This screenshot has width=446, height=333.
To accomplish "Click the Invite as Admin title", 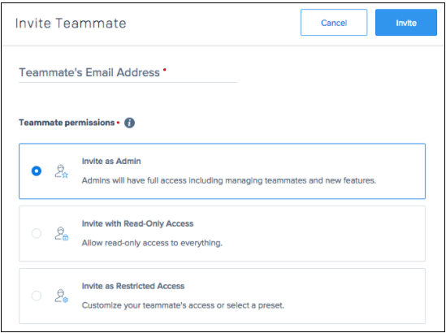I will click(x=111, y=162).
